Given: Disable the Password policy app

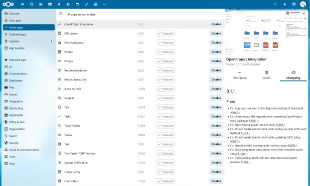Looking at the screenshot, I should [216, 42].
